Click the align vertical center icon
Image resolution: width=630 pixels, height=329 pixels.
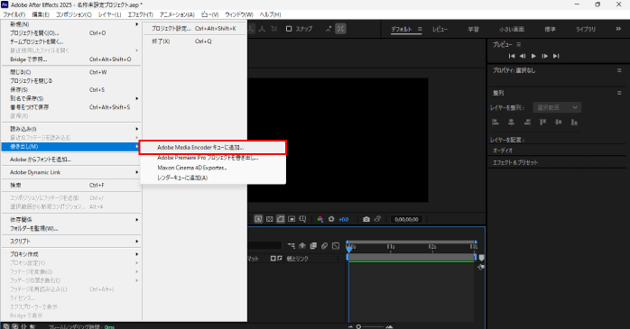point(559,122)
